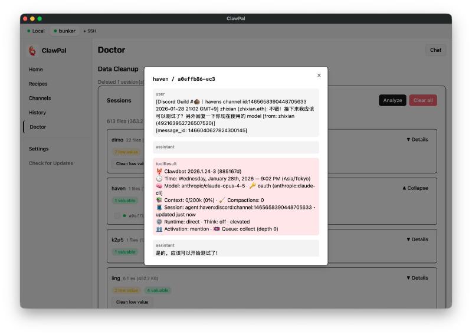Click the ClawPal lobster logo icon
The height and width of the screenshot is (335, 472).
[x=32, y=51]
